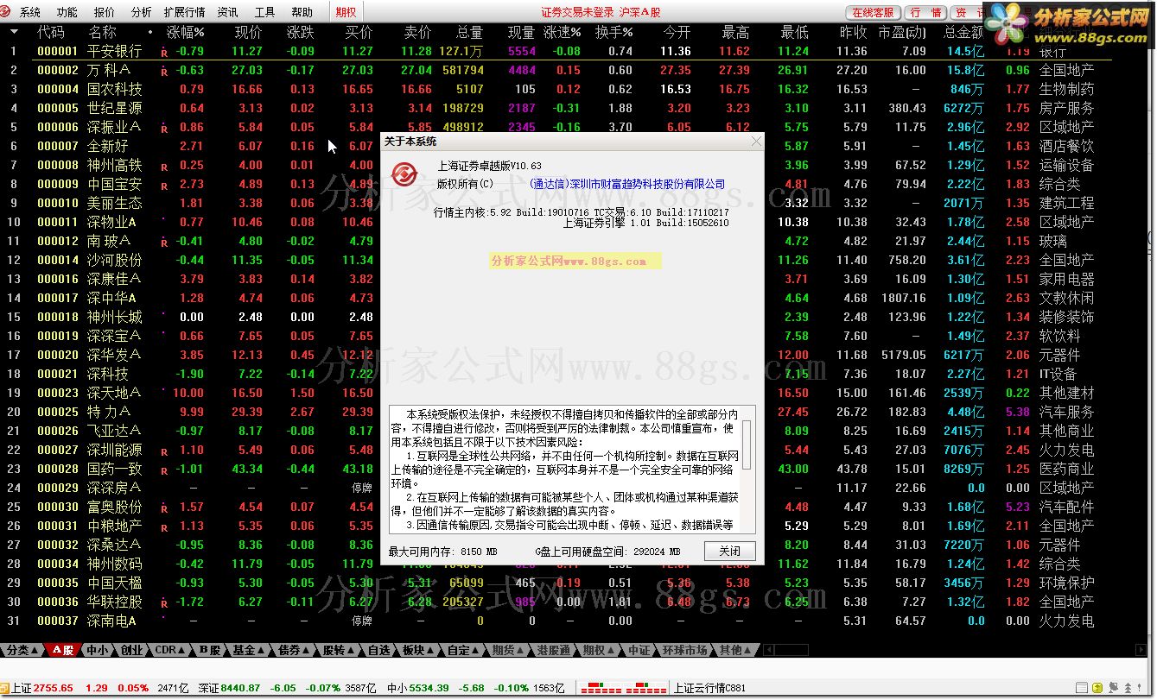Click stock code 000037 in list
Image resolution: width=1157 pixels, height=700 pixels.
tap(58, 621)
